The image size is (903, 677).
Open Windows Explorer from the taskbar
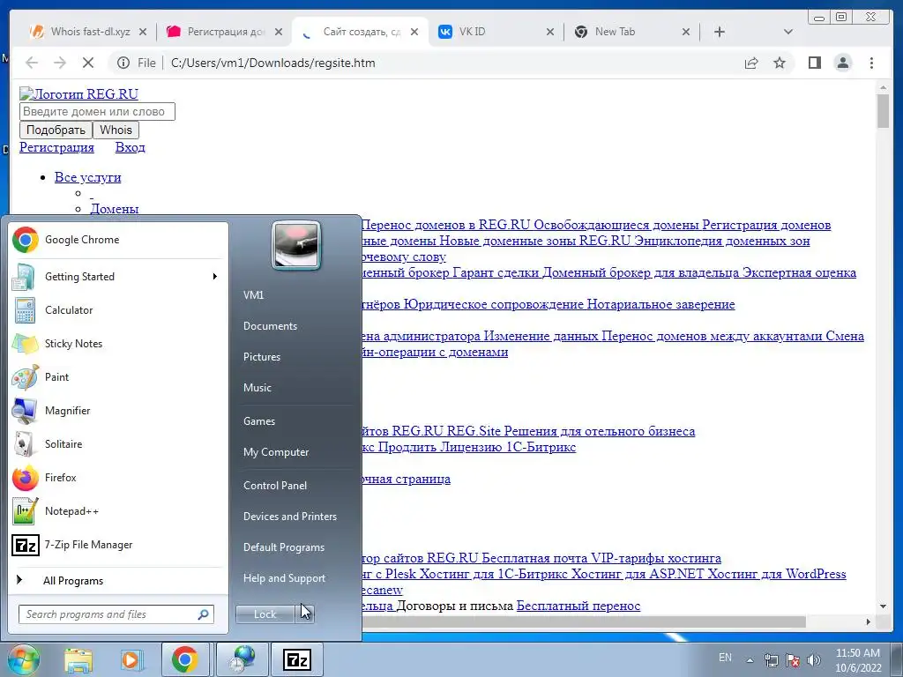point(78,659)
